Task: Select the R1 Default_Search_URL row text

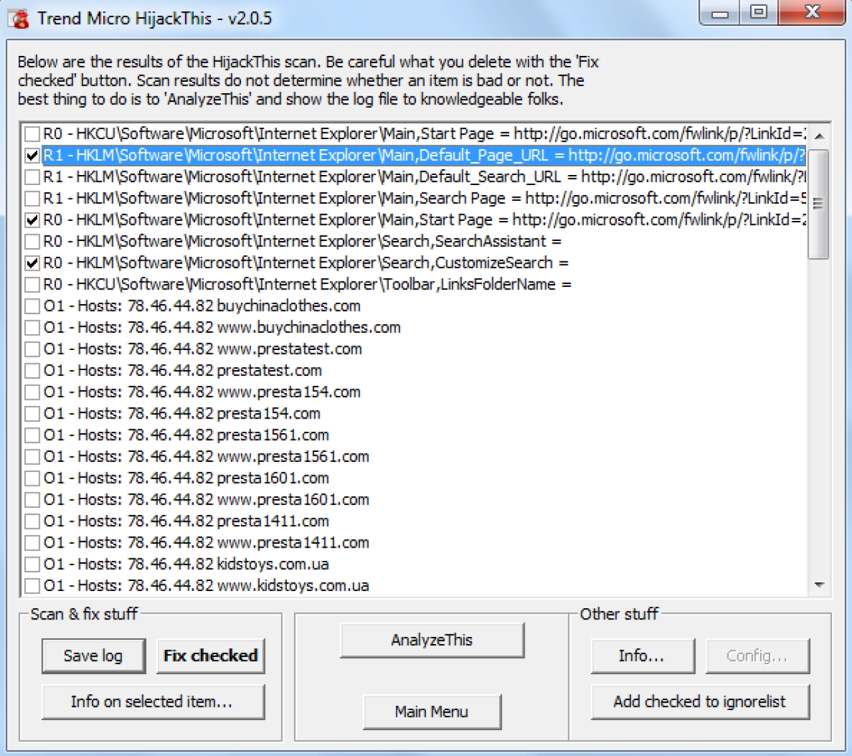Action: click(x=424, y=177)
